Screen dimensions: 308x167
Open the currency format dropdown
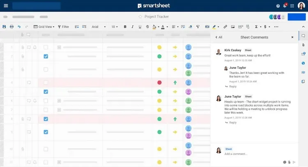[267, 27]
